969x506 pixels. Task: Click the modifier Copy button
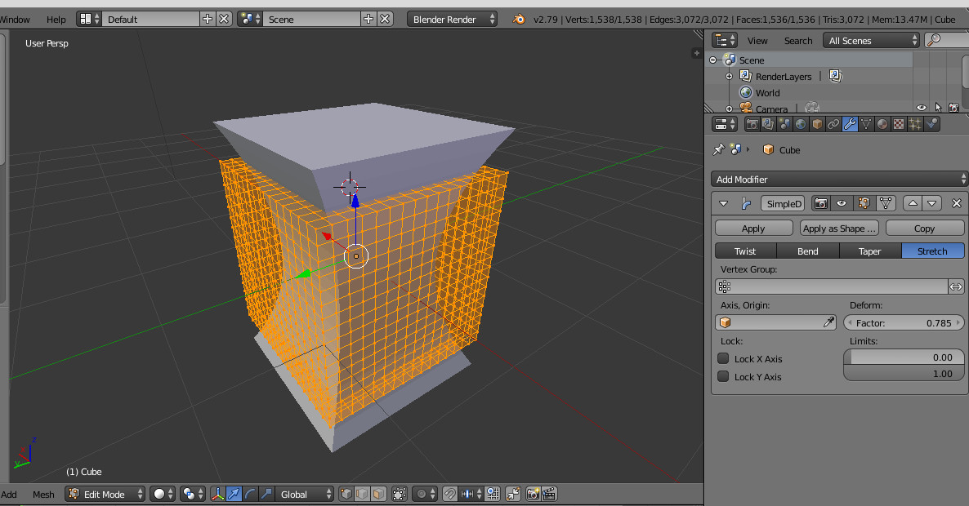(925, 228)
